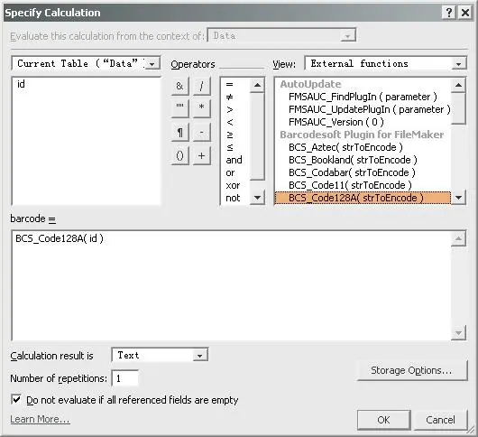Select the less-than operator
The image size is (478, 437).
(230, 123)
